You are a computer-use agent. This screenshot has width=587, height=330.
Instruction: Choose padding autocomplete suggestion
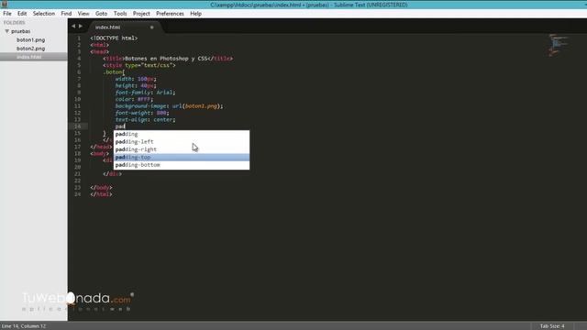pyautogui.click(x=182, y=134)
